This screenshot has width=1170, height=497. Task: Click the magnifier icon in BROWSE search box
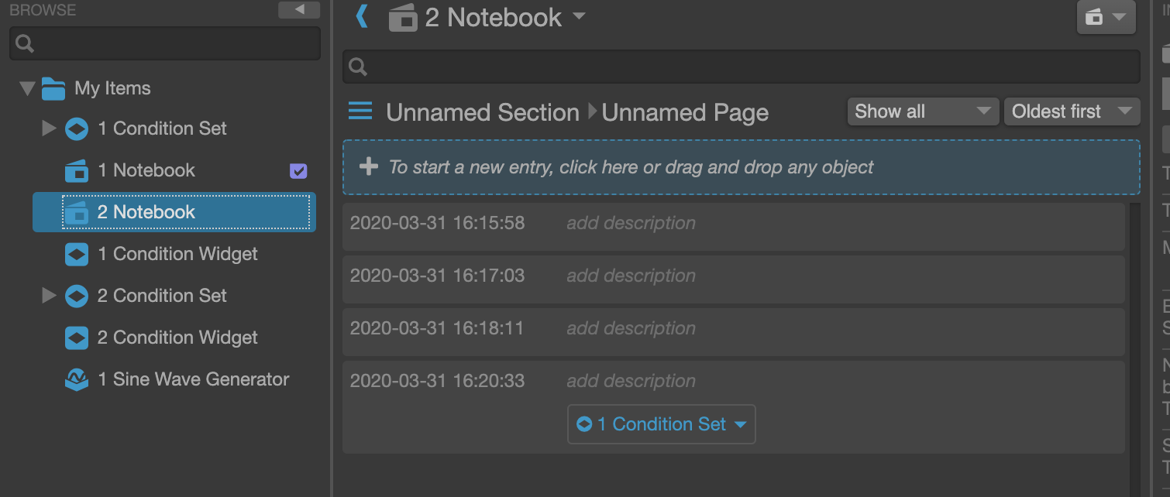coord(23,43)
